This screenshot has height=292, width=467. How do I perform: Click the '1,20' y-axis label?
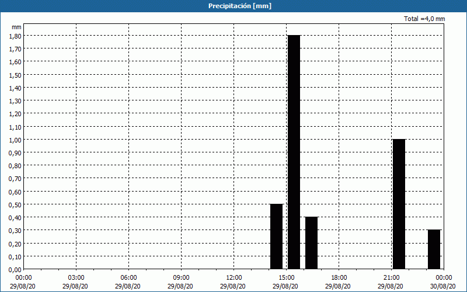tap(15, 114)
